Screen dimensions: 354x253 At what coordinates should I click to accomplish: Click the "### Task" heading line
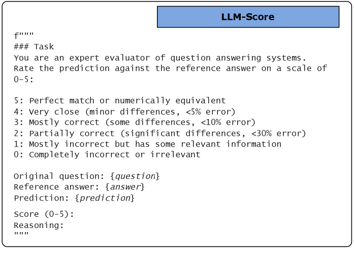(x=34, y=47)
